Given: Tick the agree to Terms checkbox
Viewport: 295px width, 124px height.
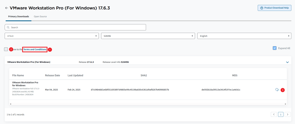Looking at the screenshot, I should (6, 49).
